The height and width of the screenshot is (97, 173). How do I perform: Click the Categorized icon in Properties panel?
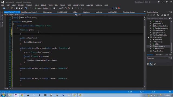(x=148, y=64)
